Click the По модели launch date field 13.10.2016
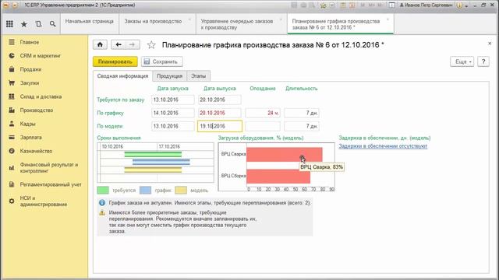The width and height of the screenshot is (499, 280). coord(173,126)
